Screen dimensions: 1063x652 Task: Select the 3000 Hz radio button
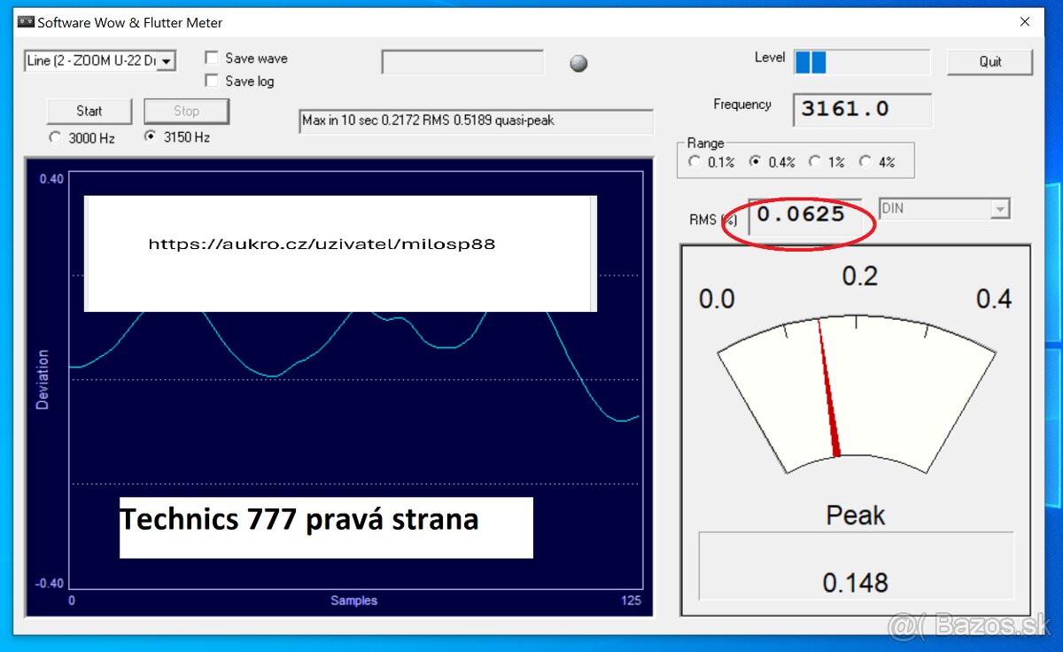[x=56, y=138]
